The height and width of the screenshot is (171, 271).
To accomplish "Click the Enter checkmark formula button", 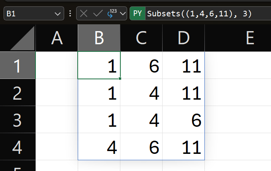I will coord(98,14).
